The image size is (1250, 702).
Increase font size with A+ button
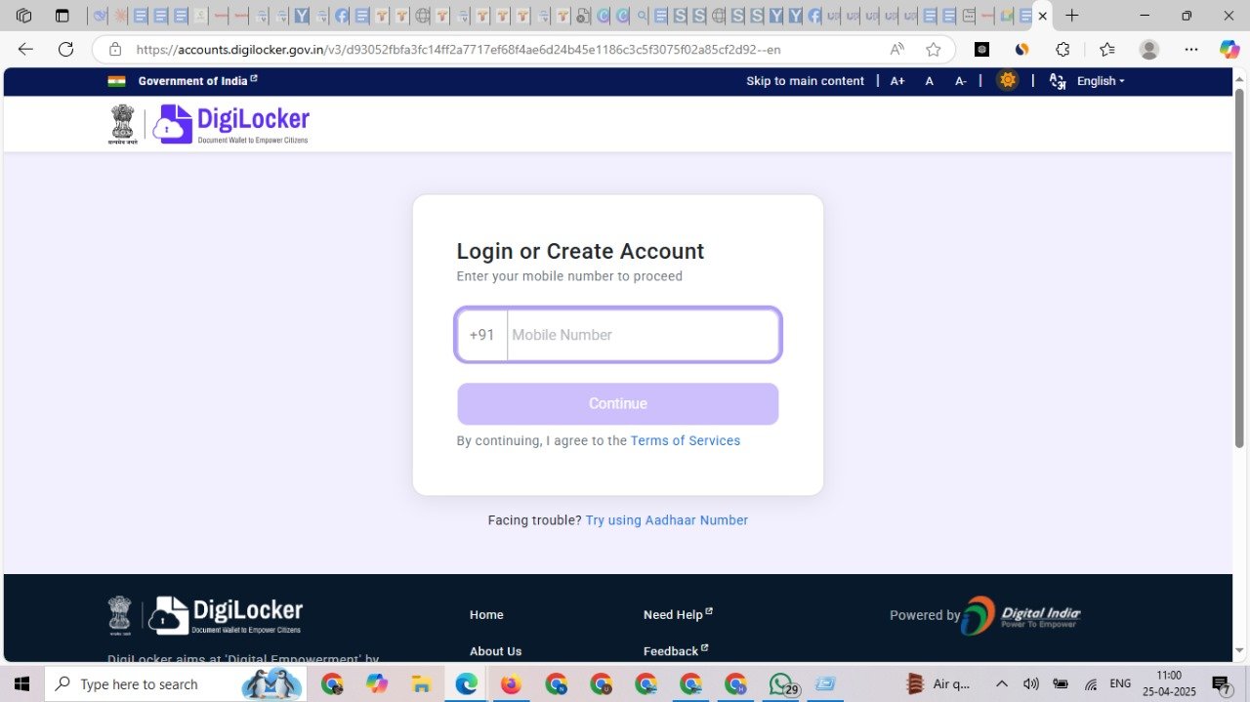[x=897, y=81]
